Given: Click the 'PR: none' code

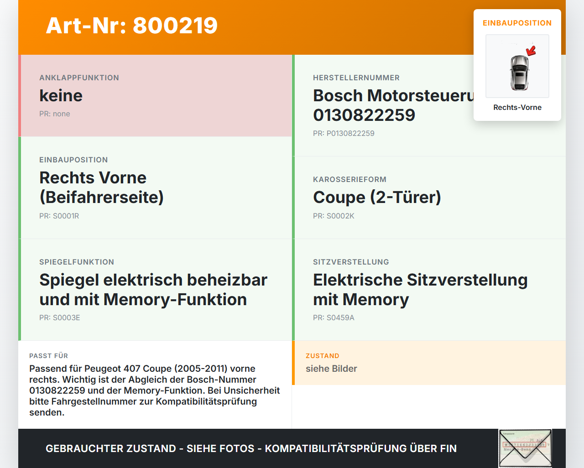Looking at the screenshot, I should click(55, 114).
